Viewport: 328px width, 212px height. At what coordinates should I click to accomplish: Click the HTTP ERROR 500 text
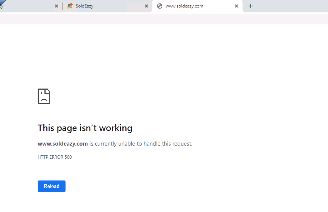[55, 157]
